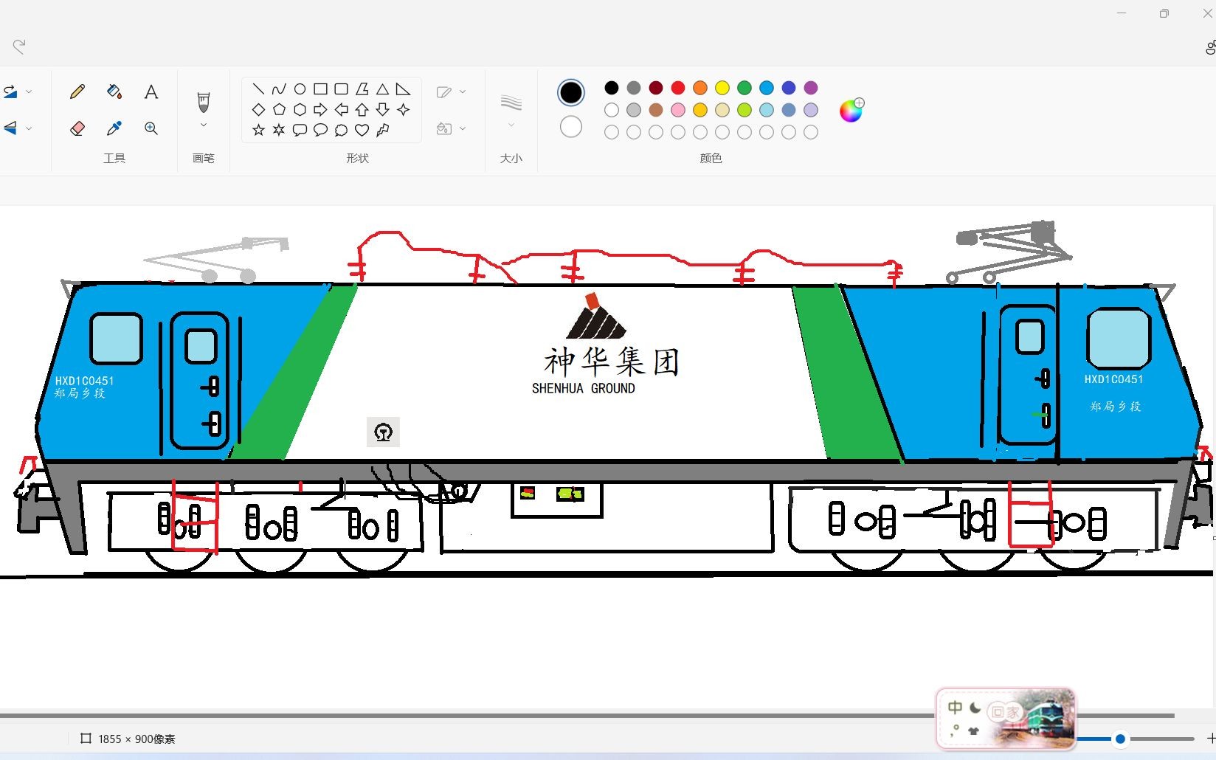Image resolution: width=1216 pixels, height=760 pixels.
Task: Select the Hexagon shape
Action: 300,110
